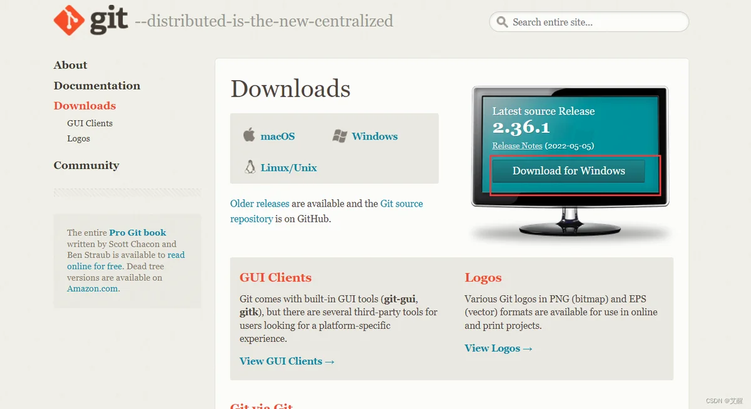Click the View Logos link

pos(498,348)
